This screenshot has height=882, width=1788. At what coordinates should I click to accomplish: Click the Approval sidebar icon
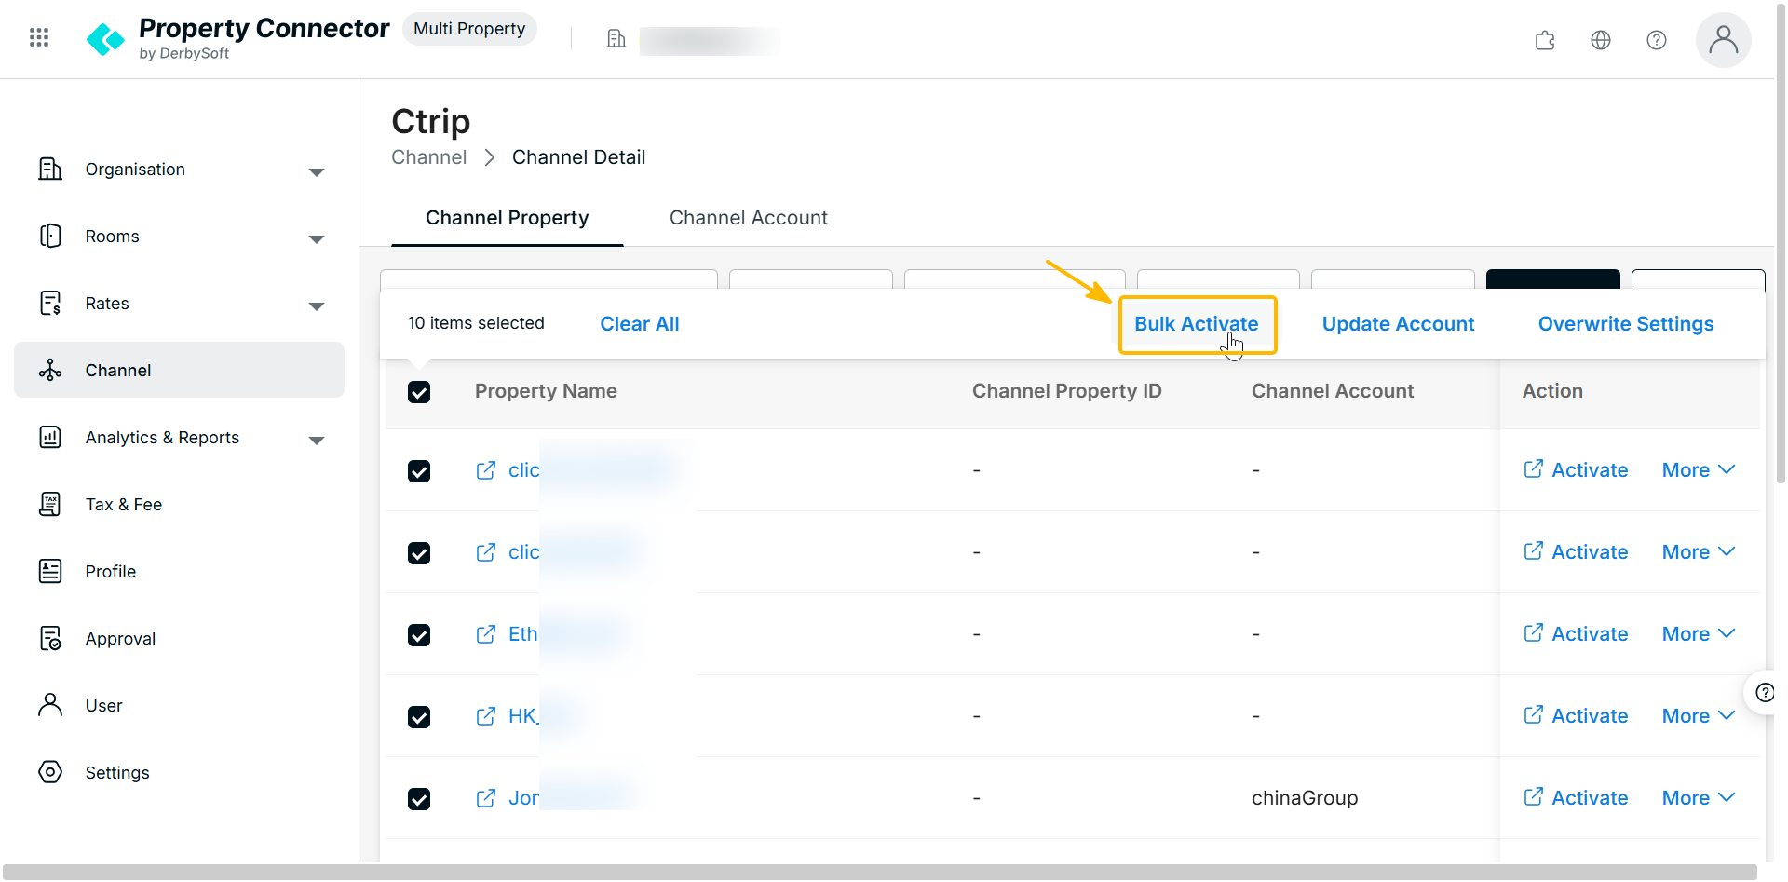coord(50,638)
